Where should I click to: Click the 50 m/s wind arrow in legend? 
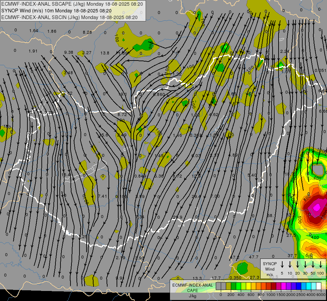pos(313,264)
